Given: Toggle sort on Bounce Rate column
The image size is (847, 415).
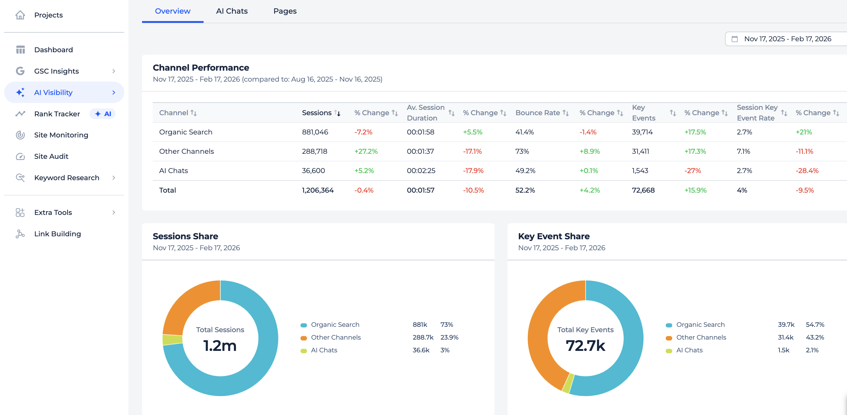Looking at the screenshot, I should [566, 113].
